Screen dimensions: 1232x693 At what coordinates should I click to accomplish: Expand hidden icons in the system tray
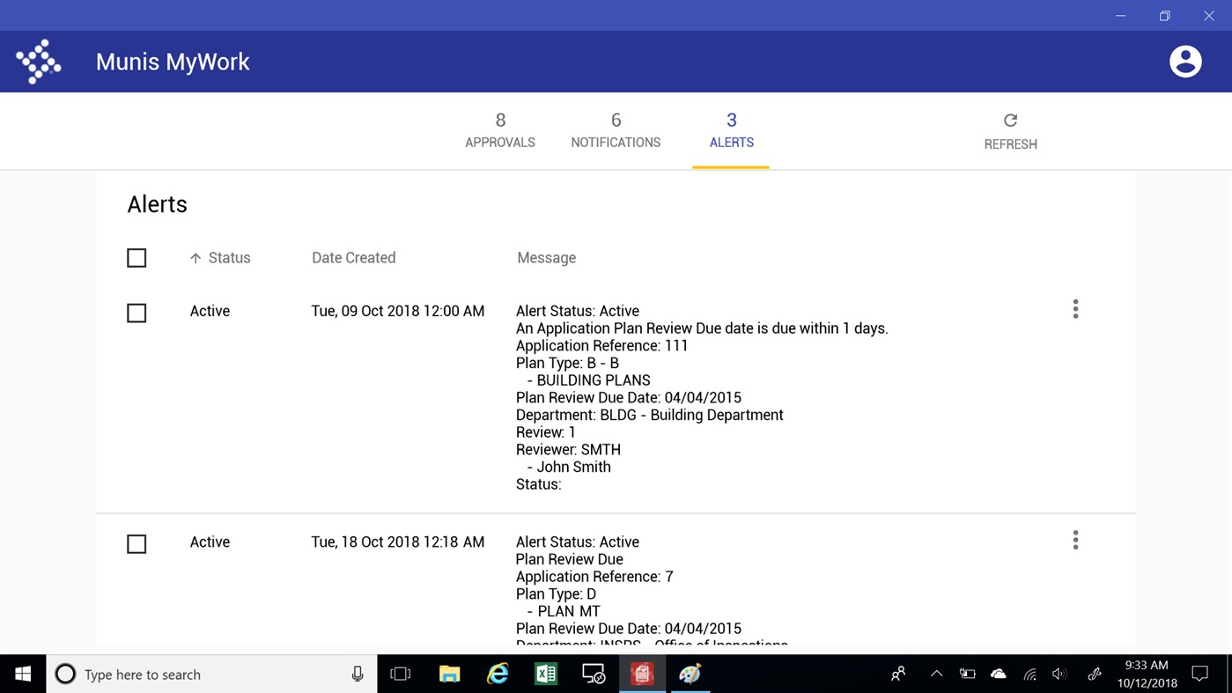pos(936,674)
